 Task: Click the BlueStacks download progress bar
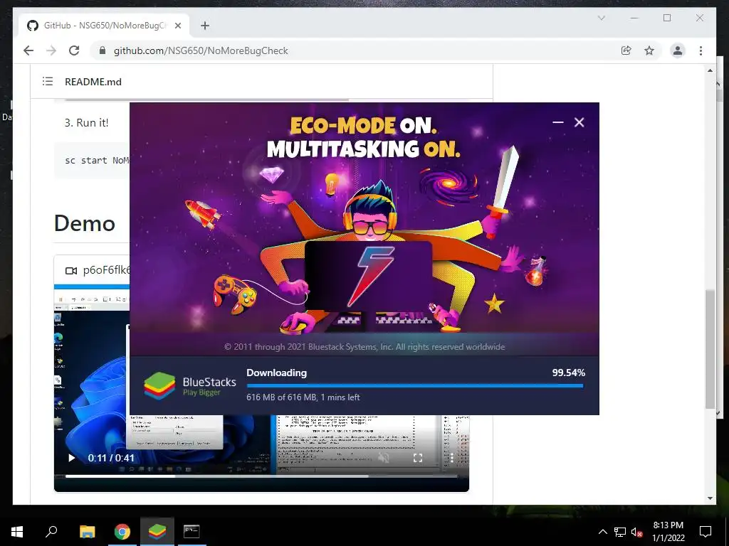[x=414, y=385]
